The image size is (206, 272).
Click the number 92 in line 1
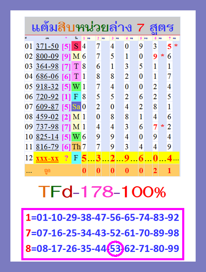(x=173, y=217)
